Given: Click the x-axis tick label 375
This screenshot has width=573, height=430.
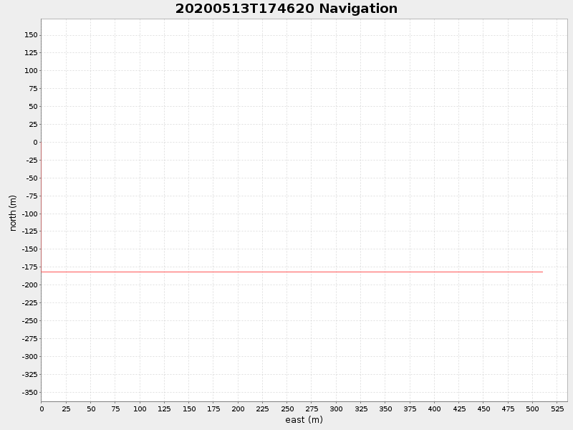Looking at the screenshot, I should pyautogui.click(x=410, y=409).
